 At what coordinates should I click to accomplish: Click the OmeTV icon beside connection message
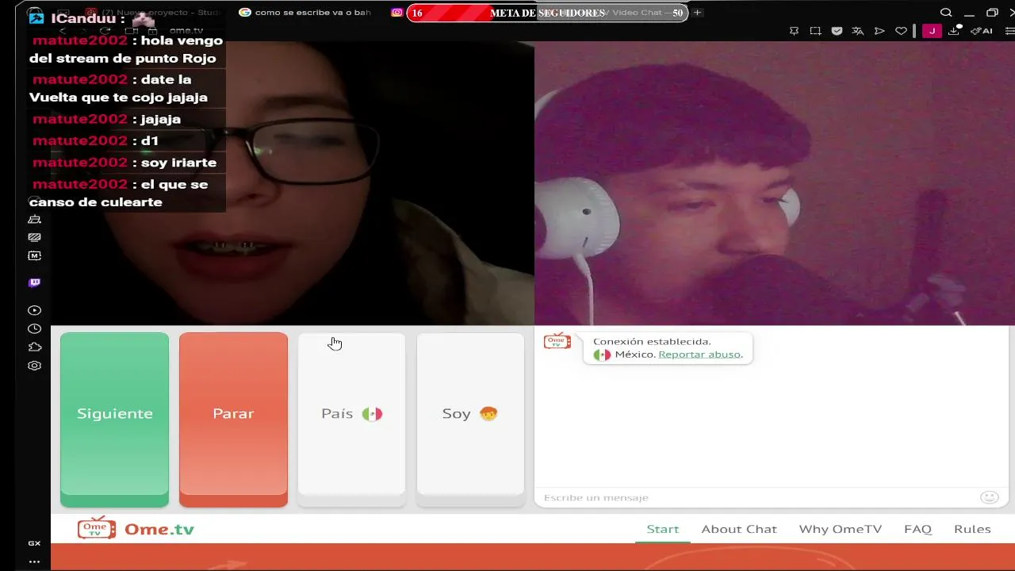pyautogui.click(x=557, y=341)
